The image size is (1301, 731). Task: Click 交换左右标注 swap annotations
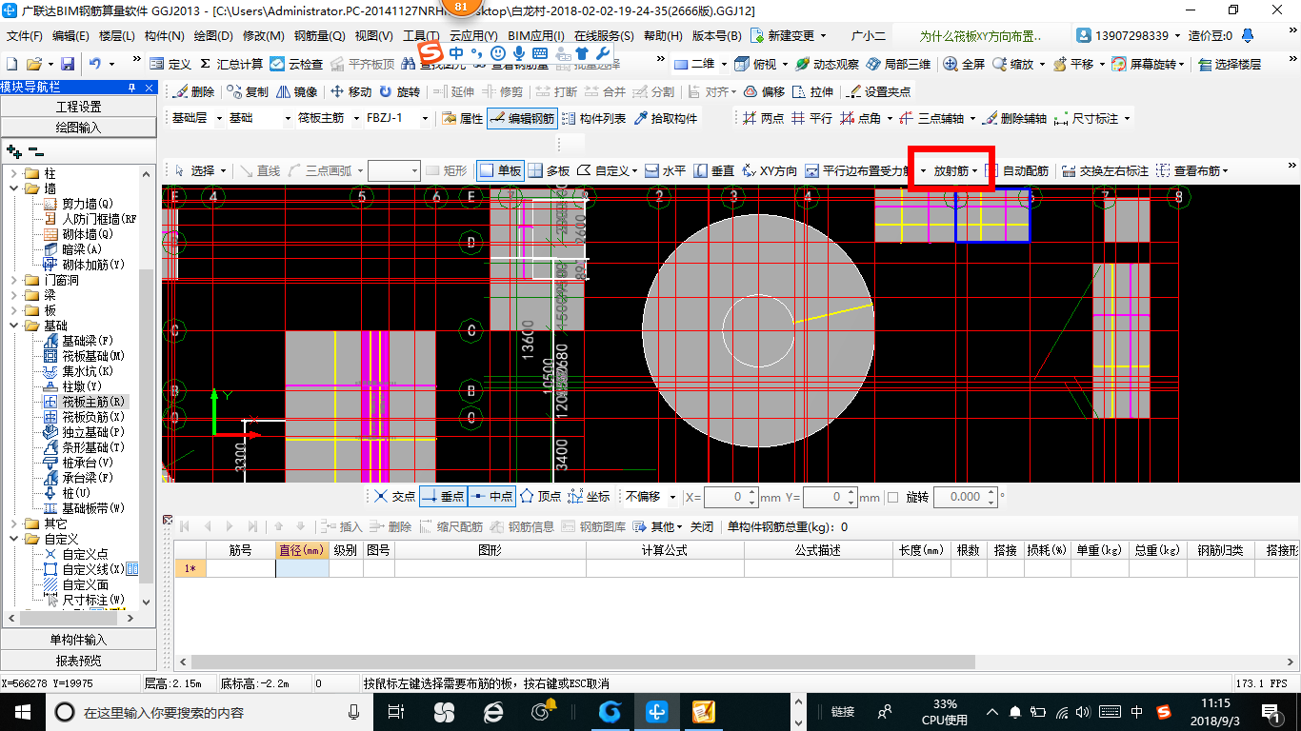pyautogui.click(x=1105, y=171)
